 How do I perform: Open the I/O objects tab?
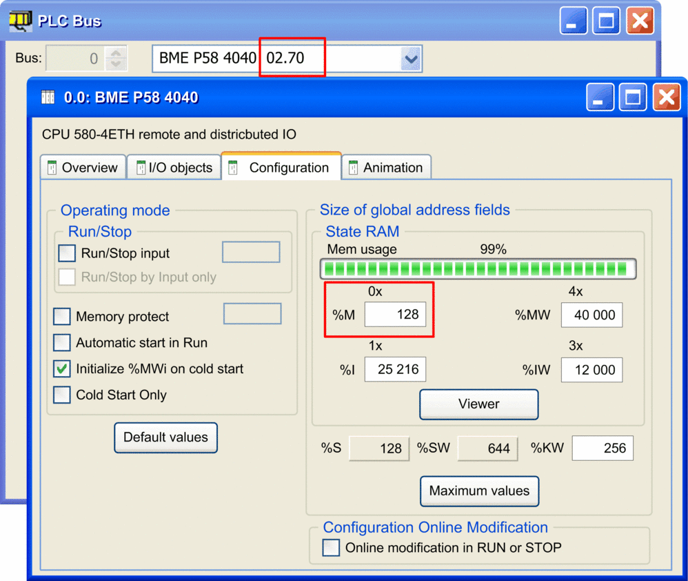174,168
